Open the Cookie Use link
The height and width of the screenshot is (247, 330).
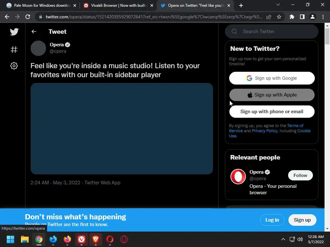point(304,131)
